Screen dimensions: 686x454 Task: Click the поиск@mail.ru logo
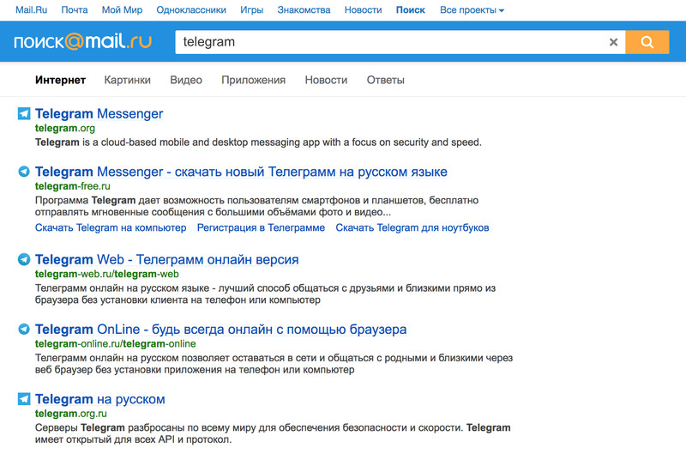tap(82, 41)
